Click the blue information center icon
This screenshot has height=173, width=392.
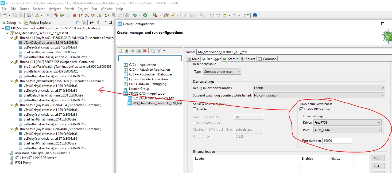tap(255, 15)
